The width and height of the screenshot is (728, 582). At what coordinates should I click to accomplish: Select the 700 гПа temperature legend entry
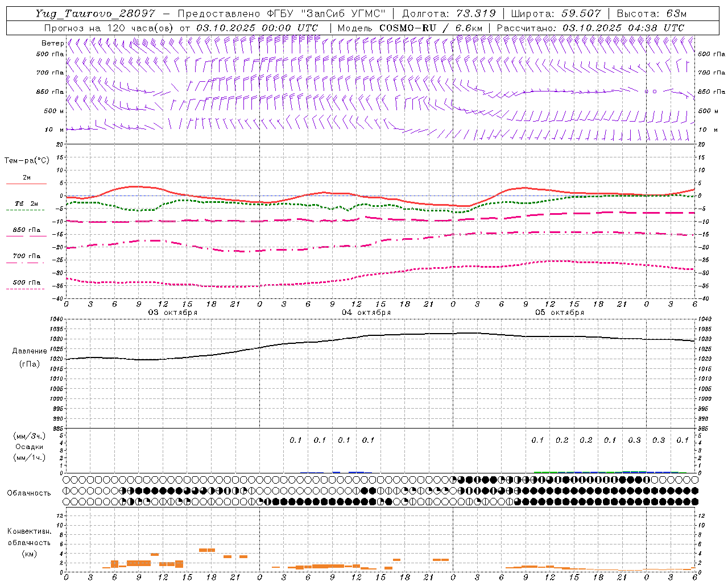click(x=26, y=256)
